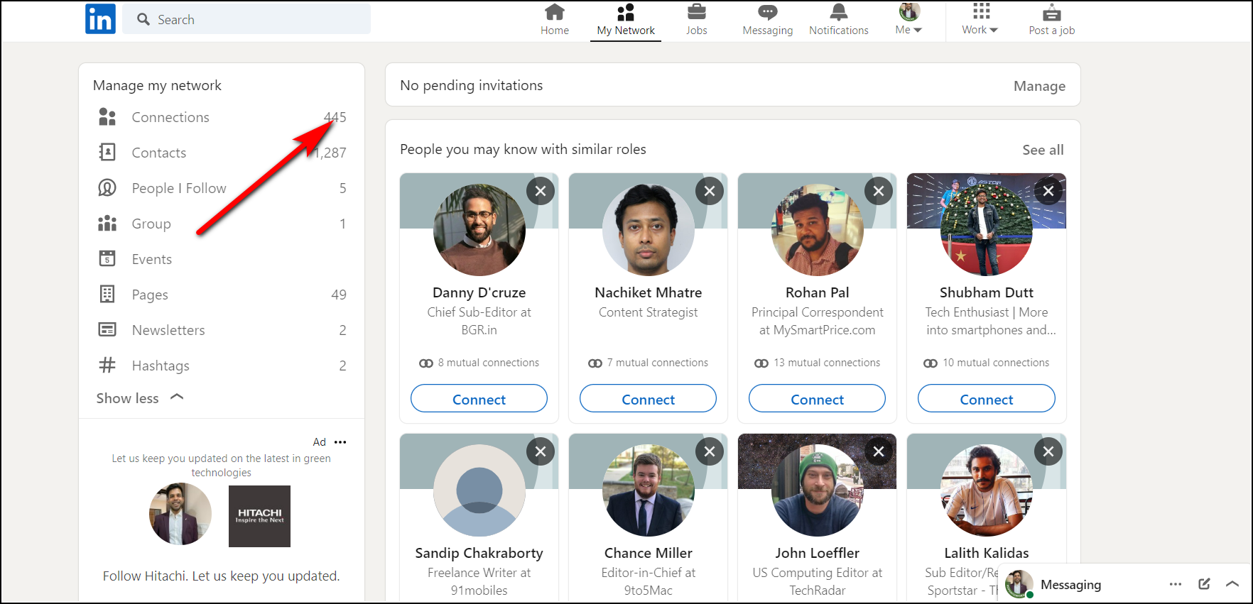Open Rohan Pal profile name
This screenshot has height=604, width=1253.
click(817, 292)
